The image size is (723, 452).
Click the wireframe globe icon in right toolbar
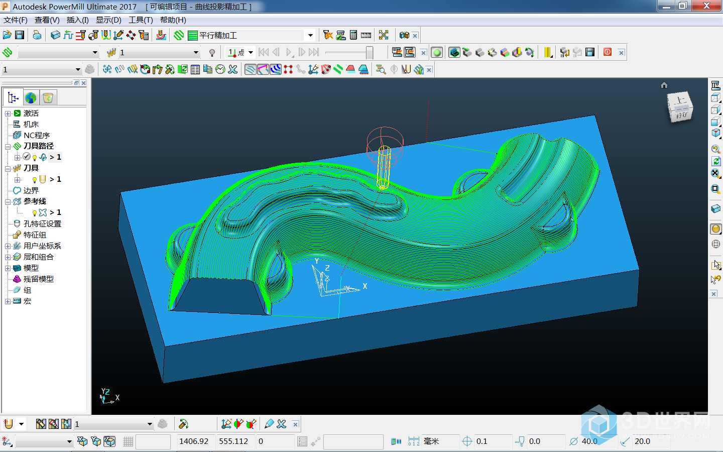coord(716,244)
